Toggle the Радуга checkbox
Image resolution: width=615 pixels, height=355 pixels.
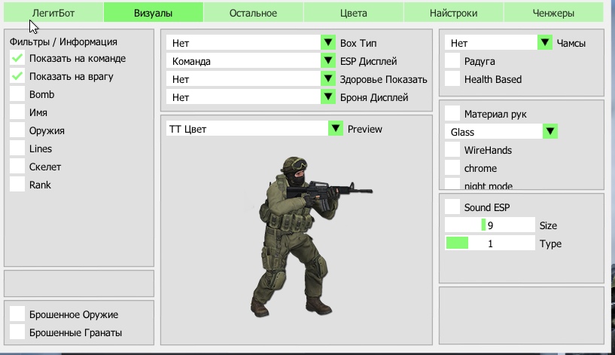452,61
